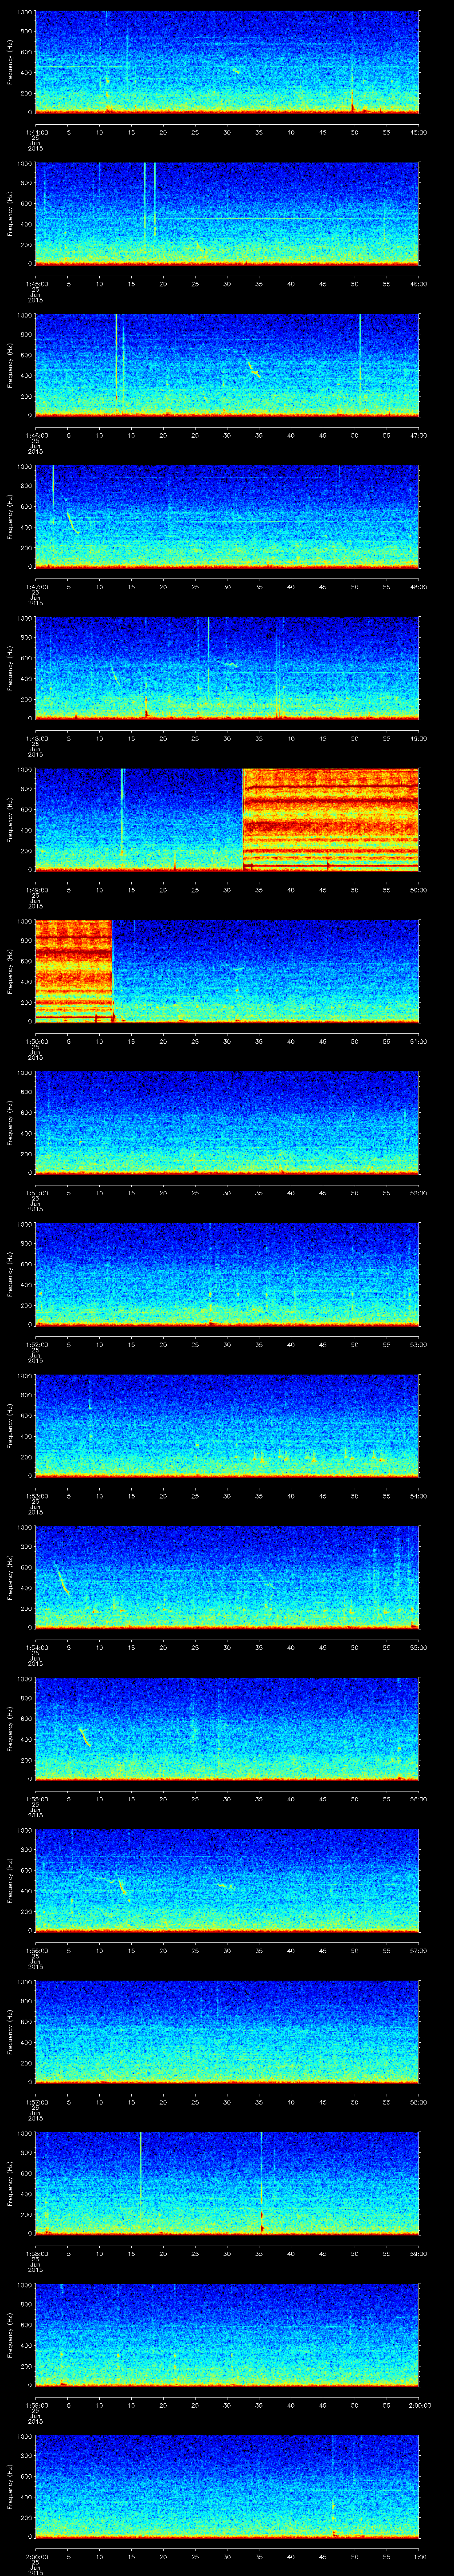Screen dimensions: 454x2576
Task: Click the 47:00 end time label
Action: pyautogui.click(x=419, y=435)
